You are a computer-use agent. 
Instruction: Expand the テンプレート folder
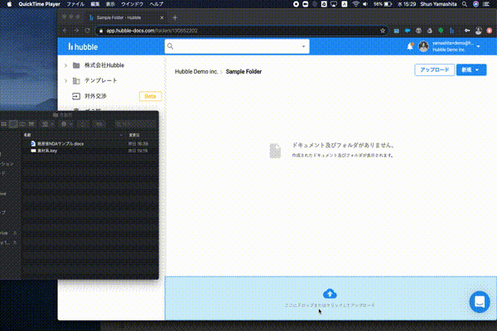[x=66, y=81]
